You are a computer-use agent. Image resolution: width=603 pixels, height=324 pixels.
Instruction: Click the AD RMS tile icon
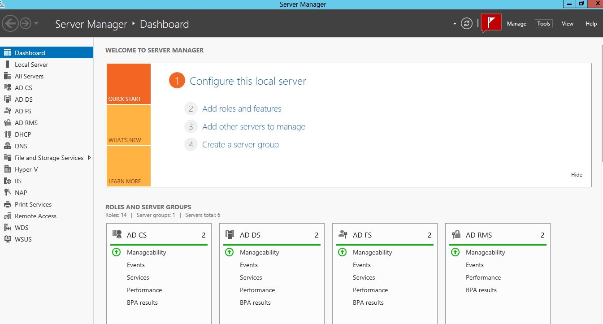456,234
